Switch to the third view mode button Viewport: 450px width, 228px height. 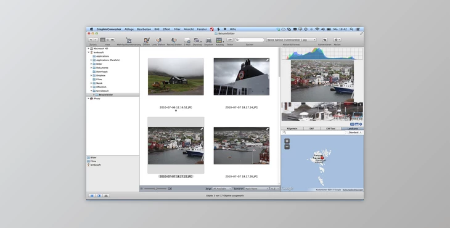coord(112,40)
